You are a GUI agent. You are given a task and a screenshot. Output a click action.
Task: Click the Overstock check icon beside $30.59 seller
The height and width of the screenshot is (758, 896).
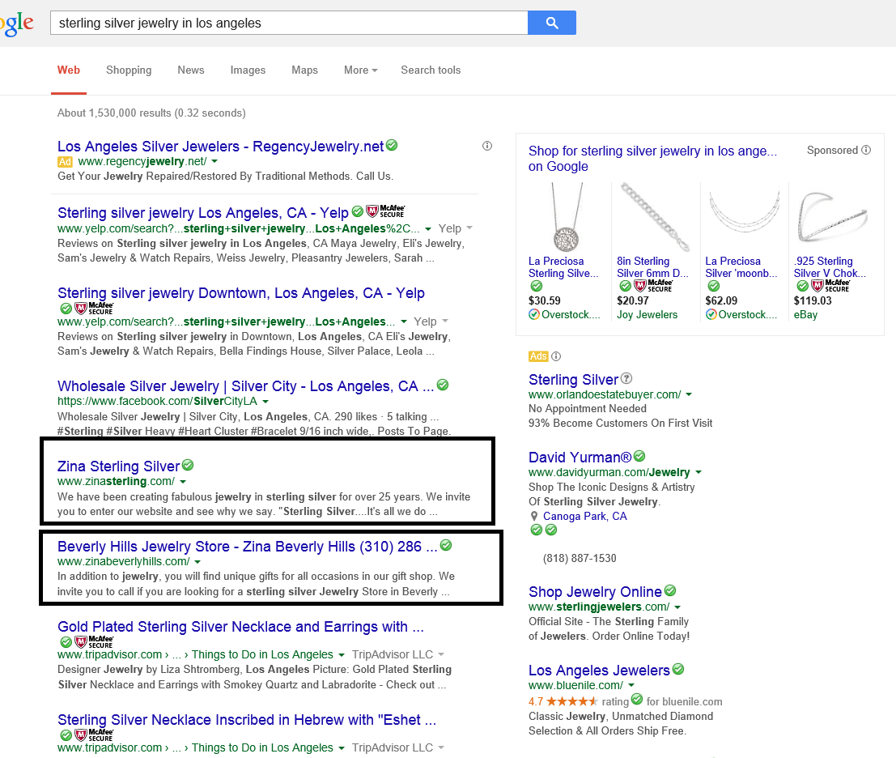[x=534, y=314]
